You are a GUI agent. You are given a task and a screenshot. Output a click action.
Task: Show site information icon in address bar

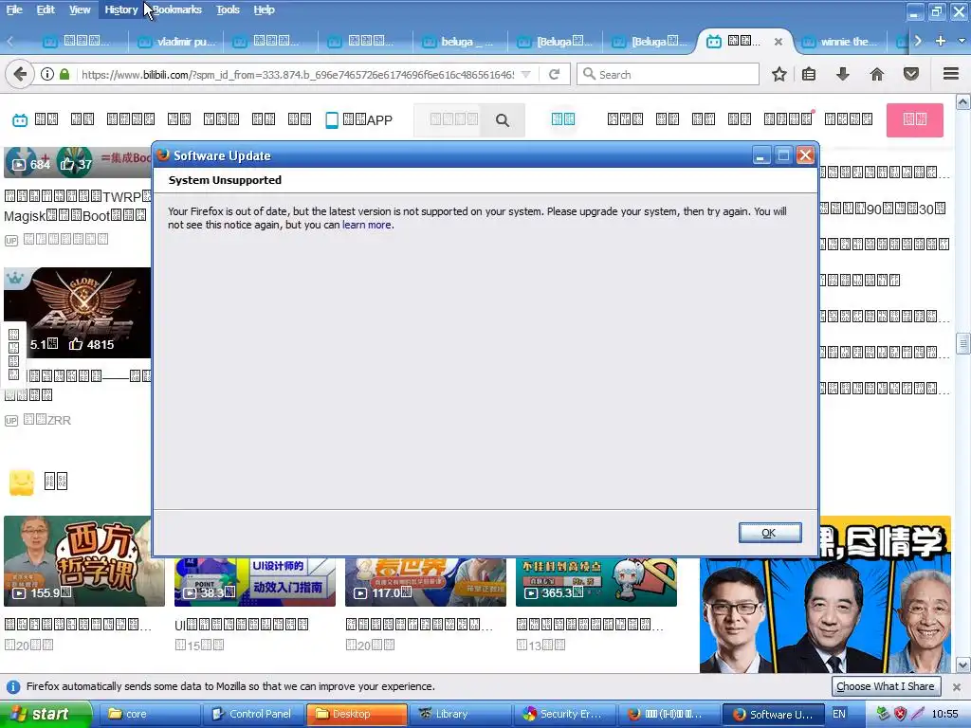point(47,74)
